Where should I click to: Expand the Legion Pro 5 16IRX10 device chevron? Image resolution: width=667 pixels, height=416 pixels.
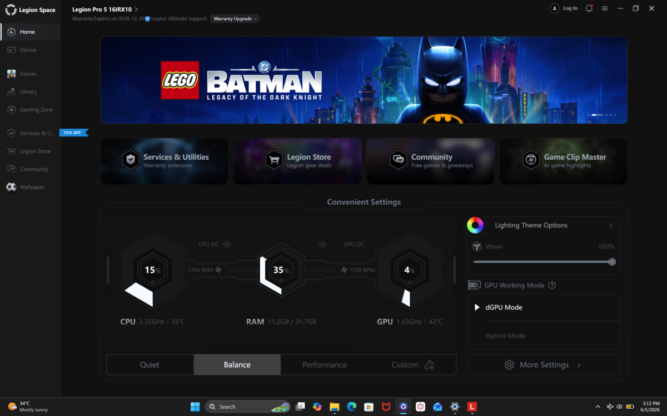(137, 9)
